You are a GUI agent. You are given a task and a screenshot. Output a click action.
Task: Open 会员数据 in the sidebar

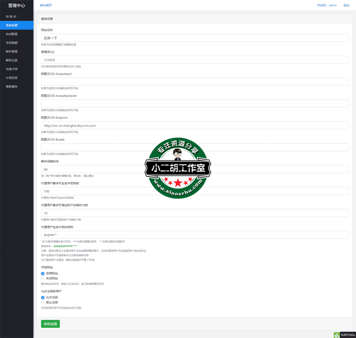tap(12, 43)
